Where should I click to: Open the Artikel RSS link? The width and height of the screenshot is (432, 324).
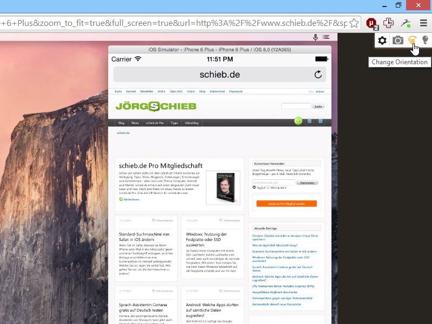pos(320,91)
